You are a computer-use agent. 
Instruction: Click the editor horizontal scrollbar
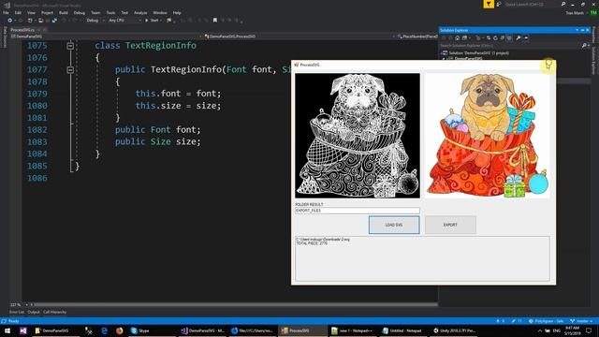[x=235, y=305]
